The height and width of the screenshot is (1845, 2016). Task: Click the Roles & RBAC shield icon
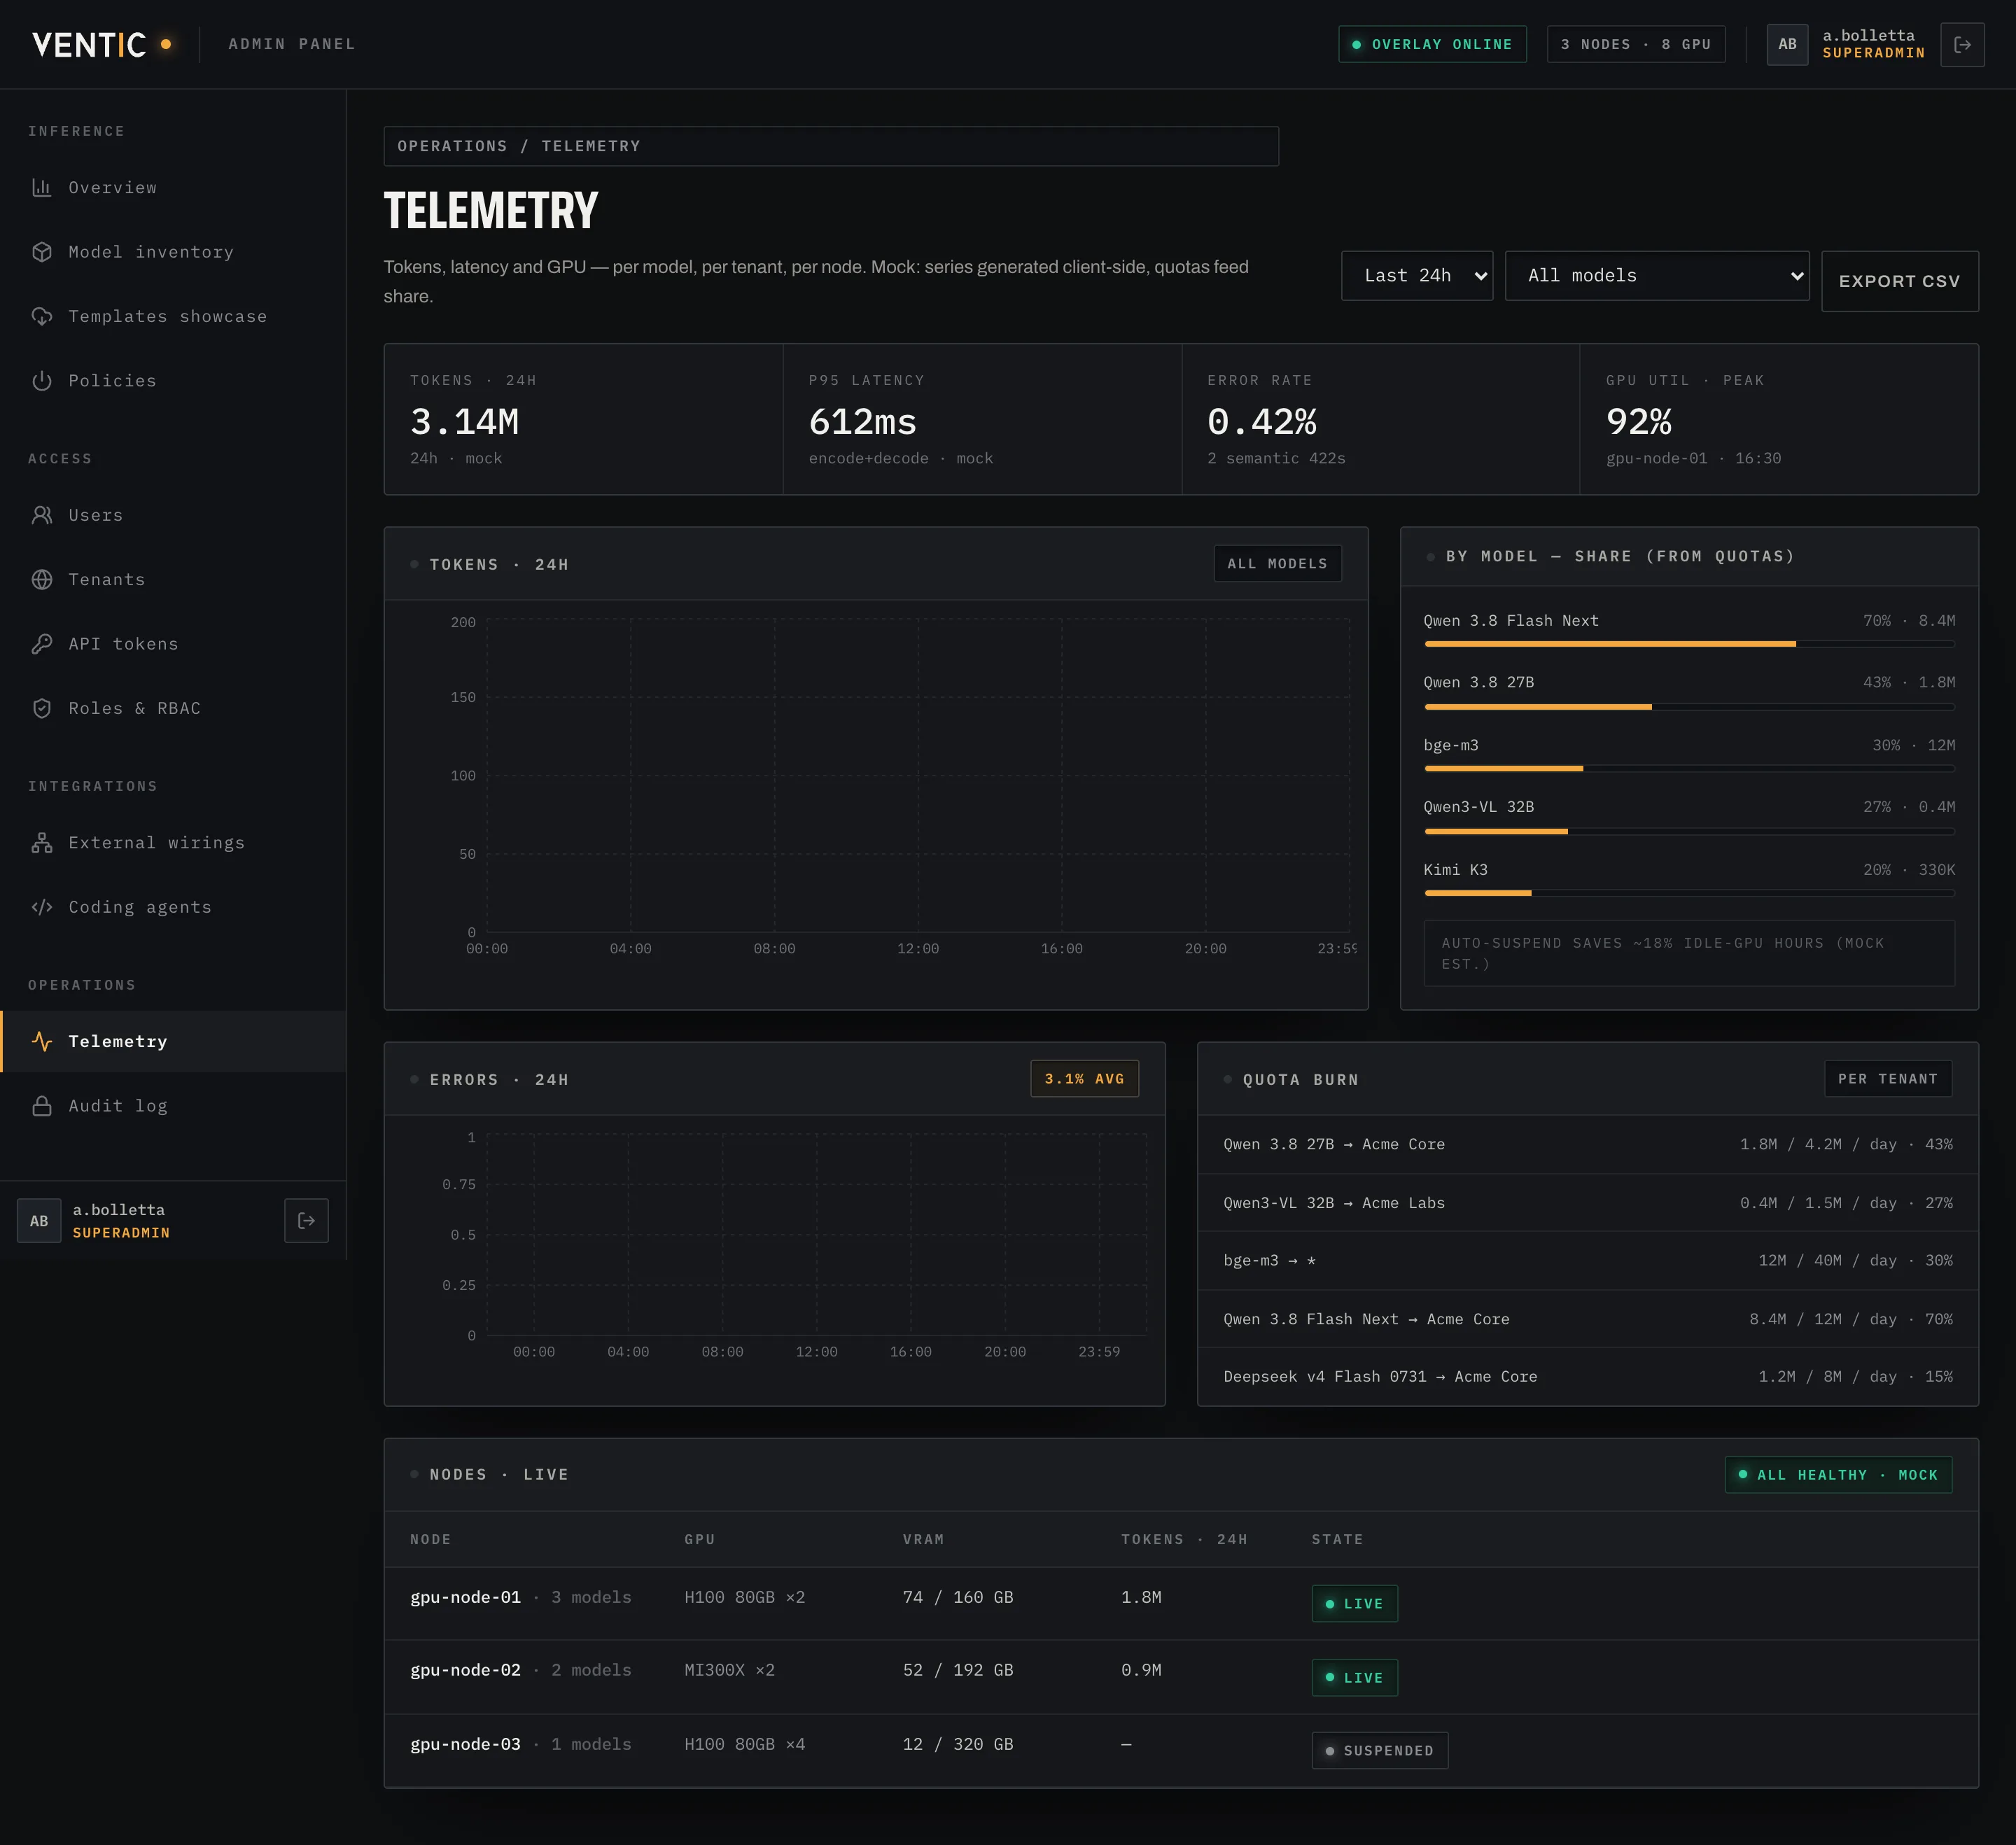42,708
